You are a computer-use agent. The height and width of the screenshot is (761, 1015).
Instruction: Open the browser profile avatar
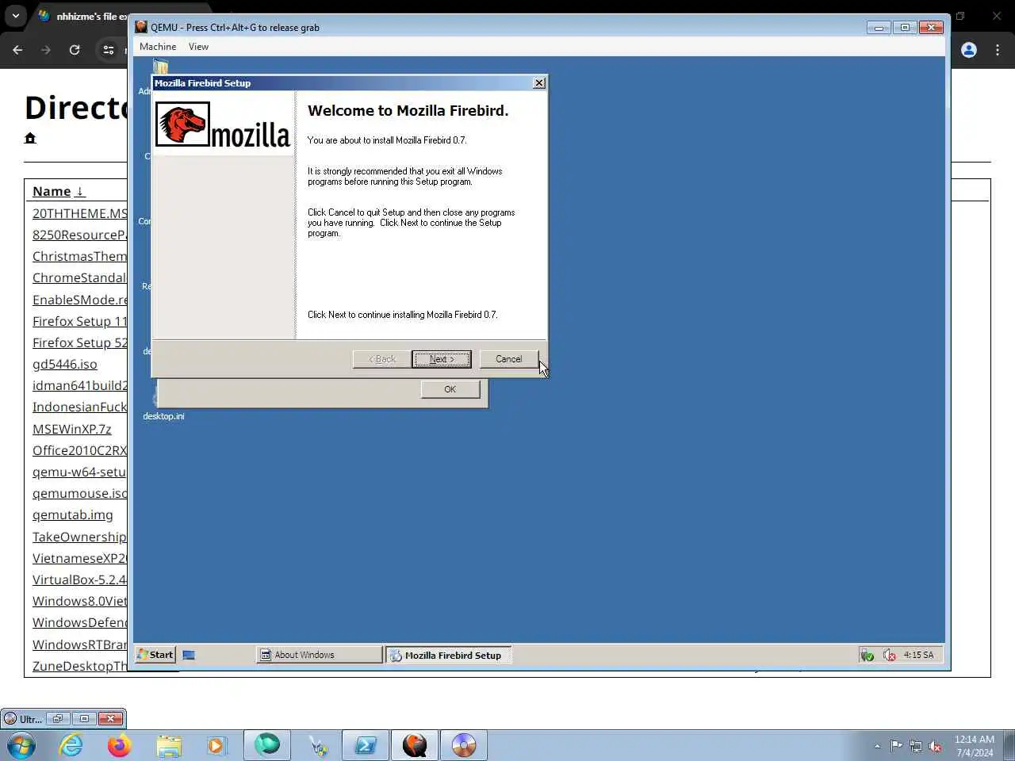pyautogui.click(x=969, y=50)
